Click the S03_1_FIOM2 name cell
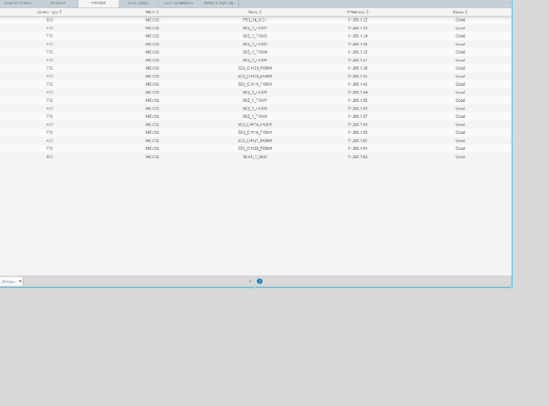This screenshot has height=406, width=549. click(x=255, y=36)
